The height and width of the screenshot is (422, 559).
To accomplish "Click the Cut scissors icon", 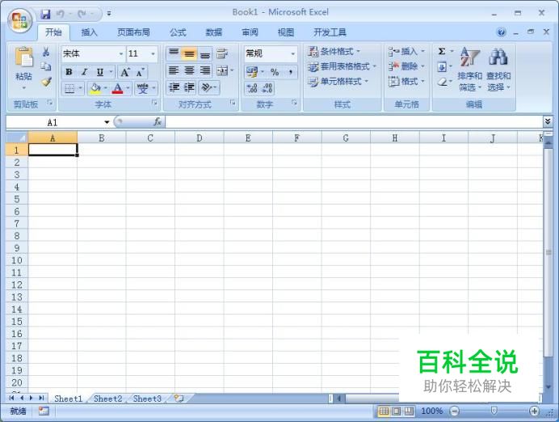I will pyautogui.click(x=45, y=52).
